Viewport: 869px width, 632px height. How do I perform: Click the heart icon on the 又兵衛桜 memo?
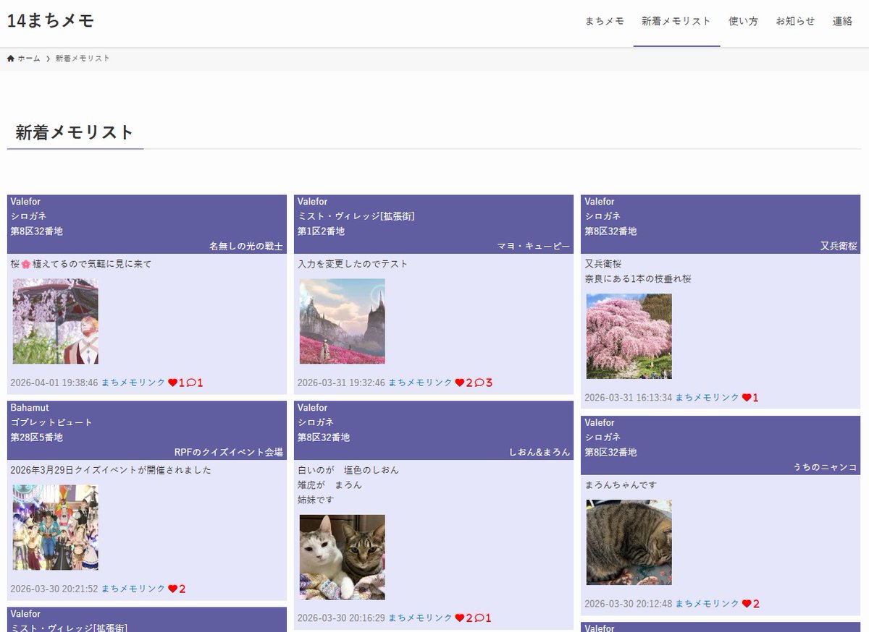pos(747,397)
